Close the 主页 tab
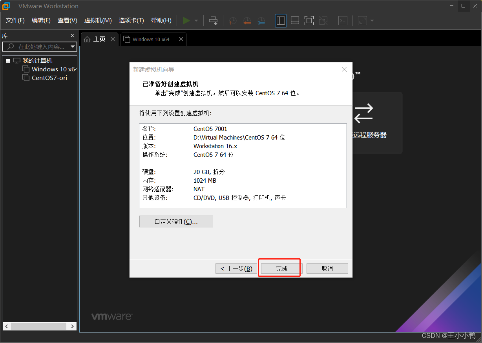This screenshot has width=482, height=343. 113,39
